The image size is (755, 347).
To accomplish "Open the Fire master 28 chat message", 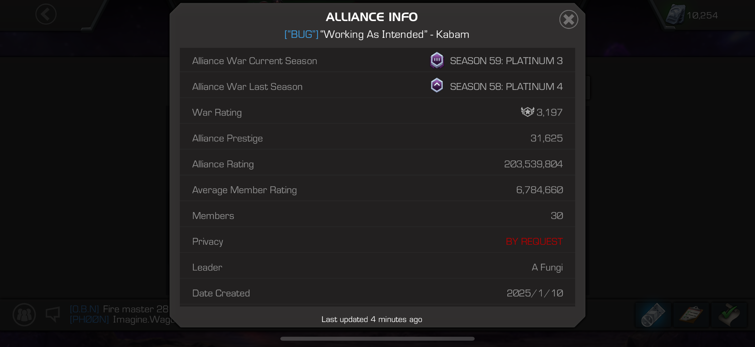I will 119,309.
